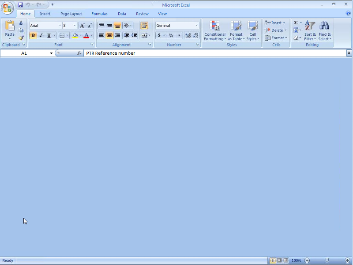
Task: Click the Merge and Center icon
Action: tap(144, 35)
